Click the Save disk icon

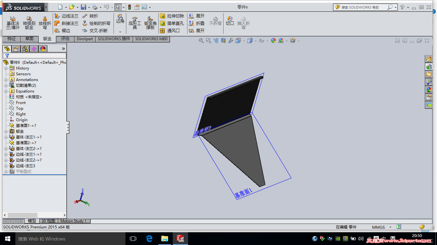tap(83, 7)
